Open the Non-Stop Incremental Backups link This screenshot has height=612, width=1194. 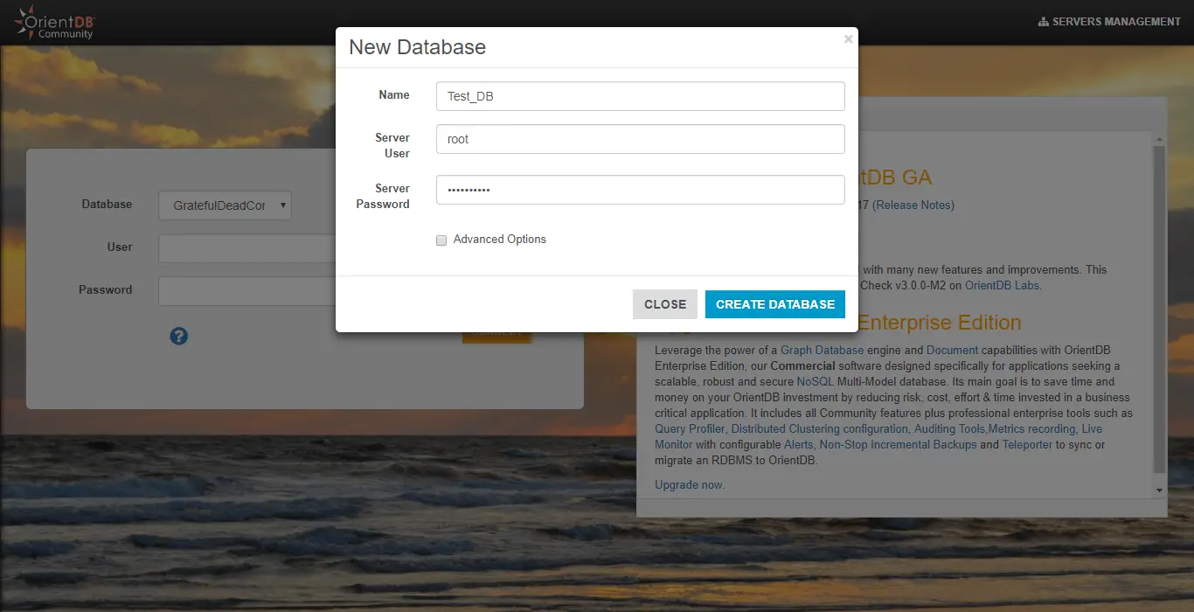point(898,444)
